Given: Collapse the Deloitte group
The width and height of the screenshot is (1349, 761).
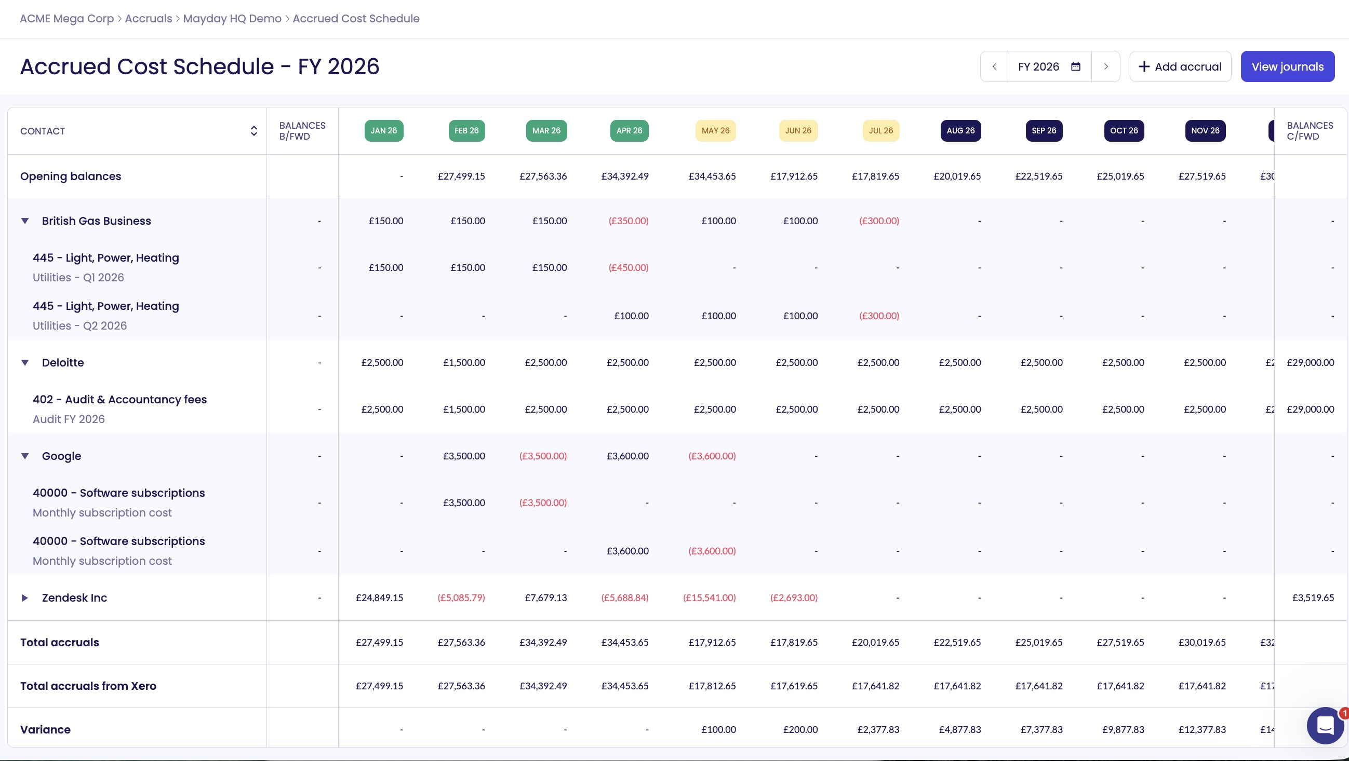Looking at the screenshot, I should [x=24, y=363].
